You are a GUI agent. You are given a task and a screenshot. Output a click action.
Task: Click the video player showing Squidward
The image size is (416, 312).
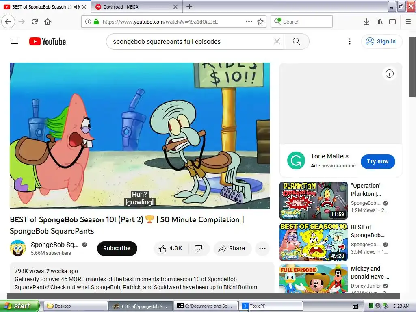[140, 136]
